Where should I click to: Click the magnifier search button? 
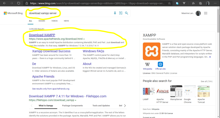pyautogui.click(x=126, y=13)
